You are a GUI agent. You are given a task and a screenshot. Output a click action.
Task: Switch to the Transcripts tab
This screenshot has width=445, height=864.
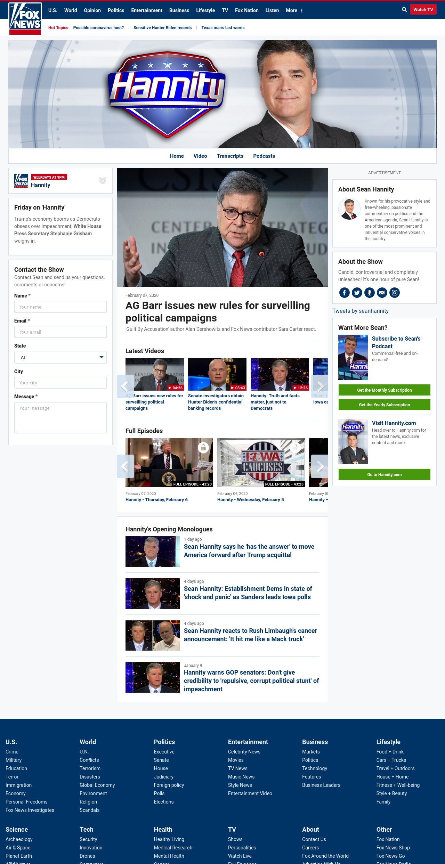(x=230, y=156)
